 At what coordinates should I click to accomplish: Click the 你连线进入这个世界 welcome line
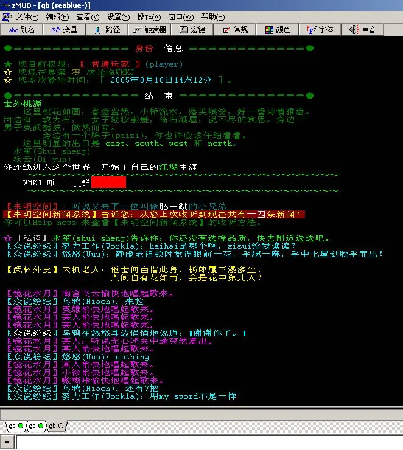point(100,167)
